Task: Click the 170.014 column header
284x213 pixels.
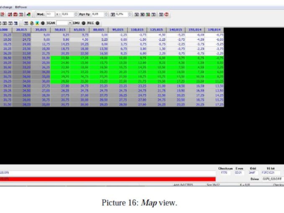Action: coord(214,30)
